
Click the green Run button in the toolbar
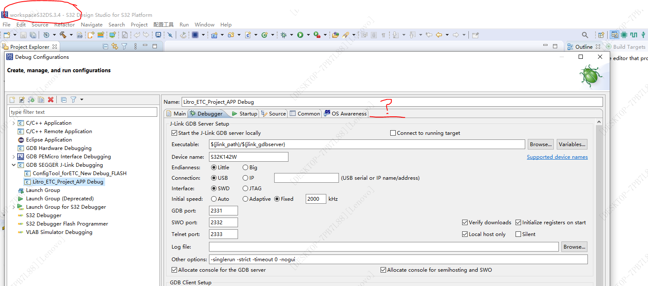(x=300, y=35)
